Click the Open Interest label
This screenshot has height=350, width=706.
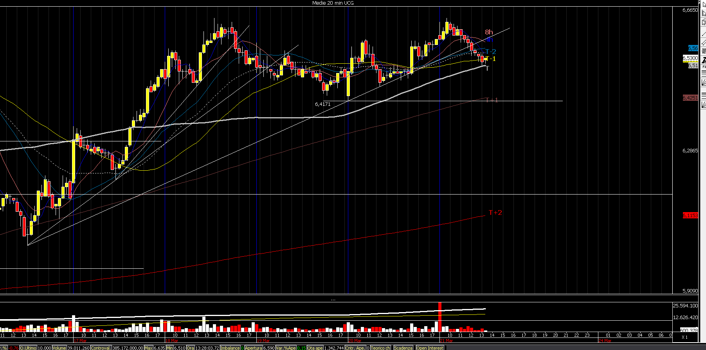[x=429, y=348]
